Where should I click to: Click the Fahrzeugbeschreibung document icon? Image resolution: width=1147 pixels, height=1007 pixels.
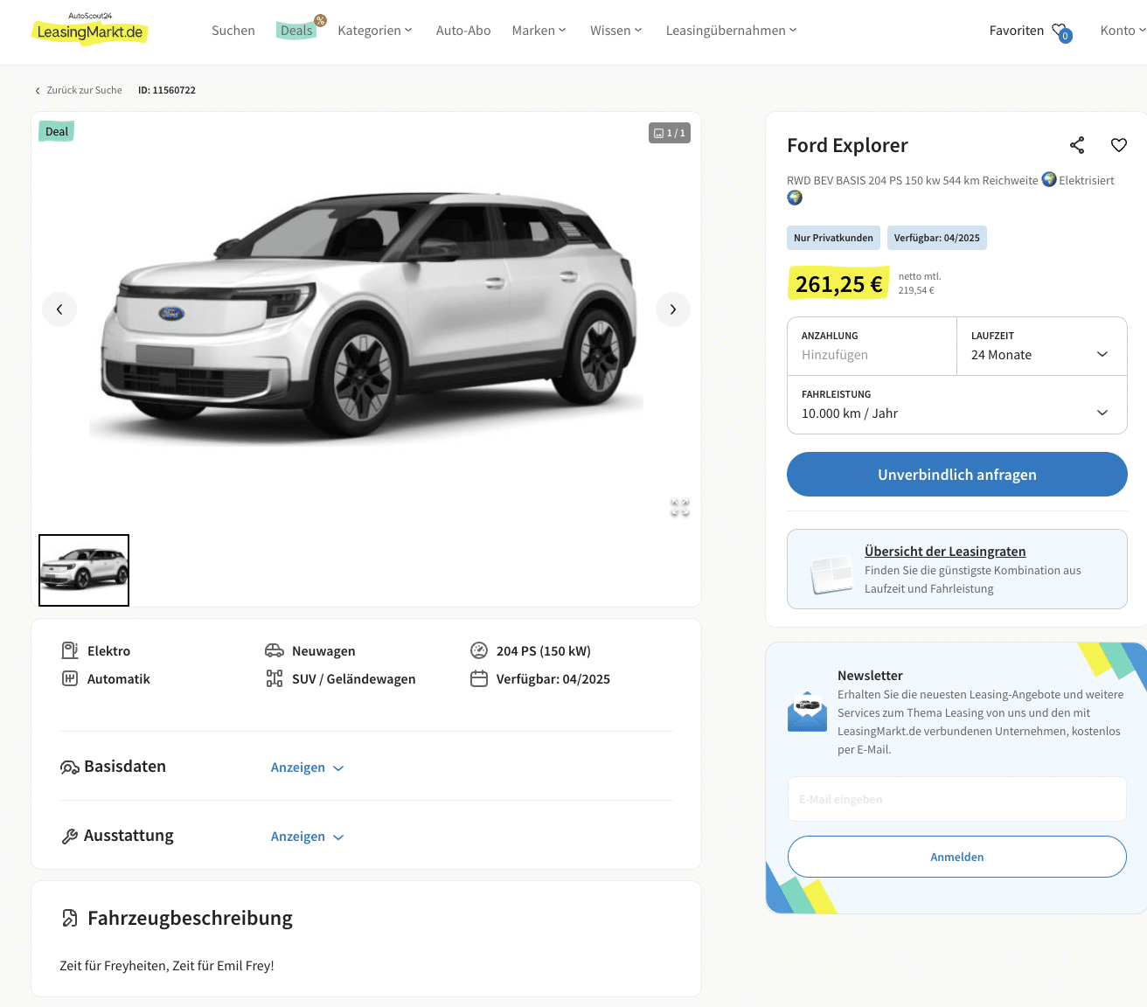pos(70,918)
